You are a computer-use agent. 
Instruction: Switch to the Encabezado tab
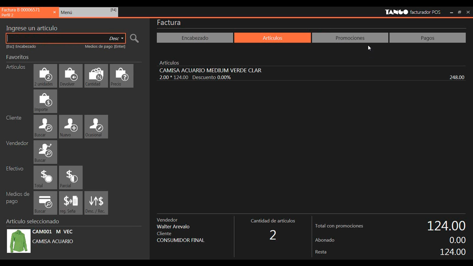[195, 38]
